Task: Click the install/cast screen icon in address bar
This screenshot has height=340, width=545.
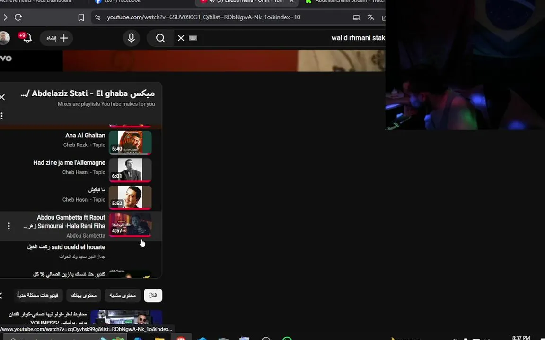Action: pos(356,17)
